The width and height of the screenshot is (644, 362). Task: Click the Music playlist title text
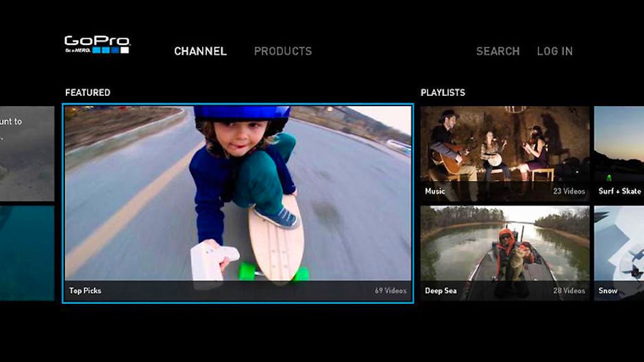(x=435, y=192)
